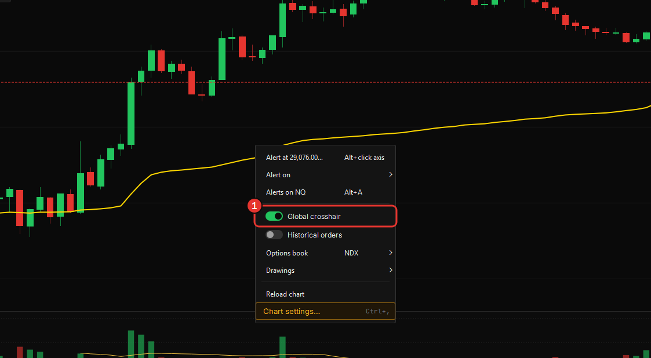Open the Drawings submenu
The width and height of the screenshot is (651, 358).
coord(325,270)
